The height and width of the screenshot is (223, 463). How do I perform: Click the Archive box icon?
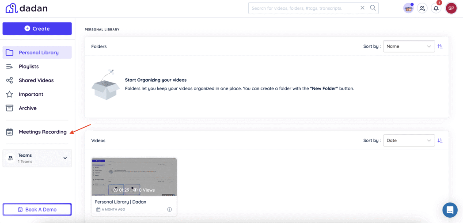[x=10, y=108]
